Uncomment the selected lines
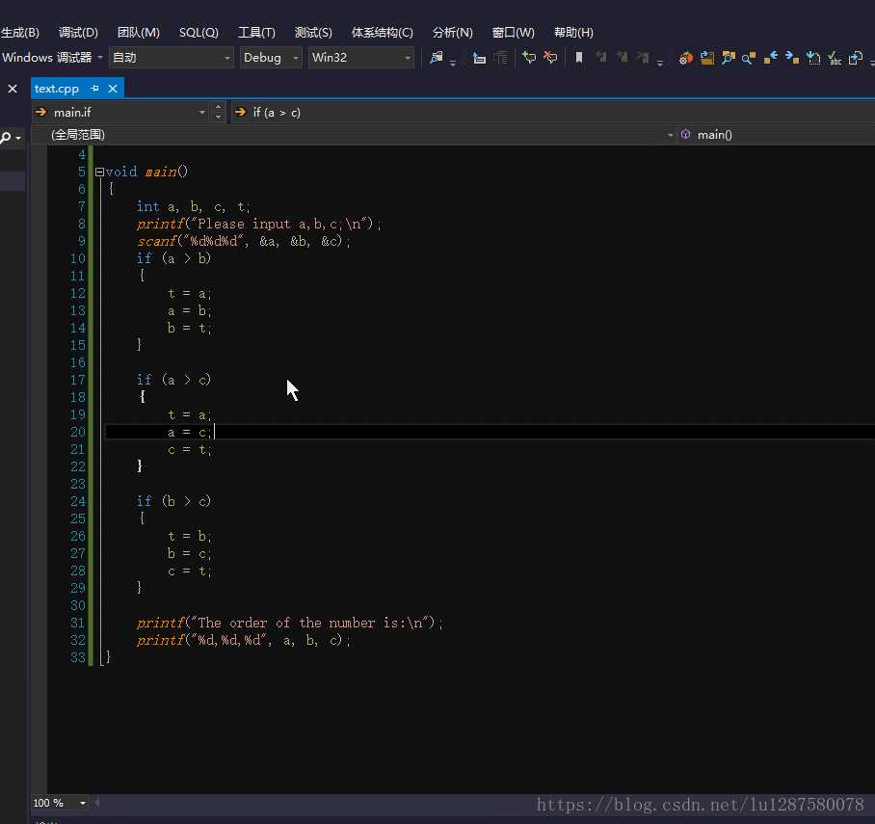 tap(550, 58)
